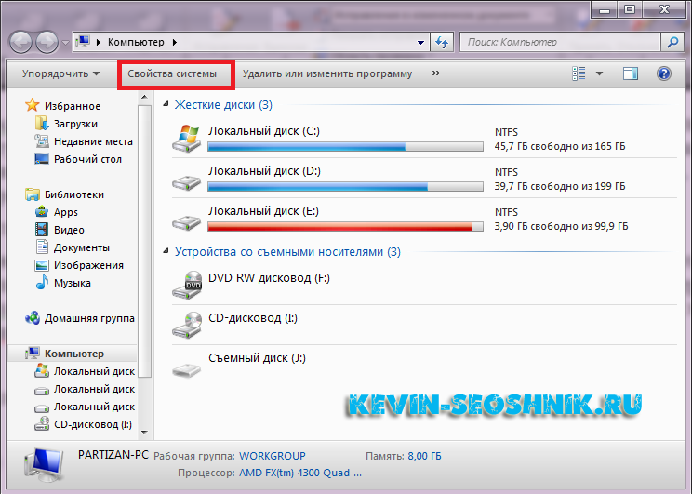Collapse the Жесткие диски group header
The height and width of the screenshot is (494, 692).
(166, 105)
